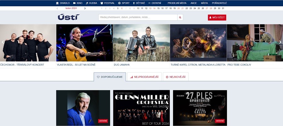Open the Kino category in top menu
The width and height of the screenshot is (283, 126).
(78, 3)
